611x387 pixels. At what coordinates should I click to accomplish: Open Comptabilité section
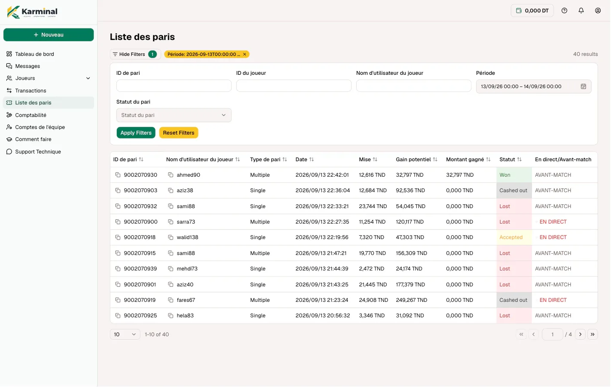coord(49,115)
